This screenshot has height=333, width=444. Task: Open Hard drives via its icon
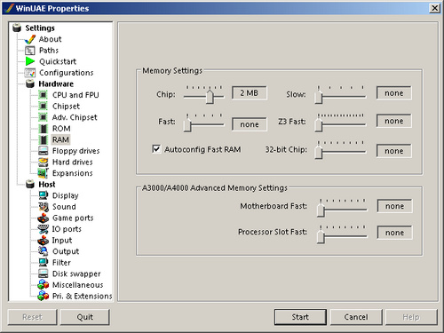(44, 162)
